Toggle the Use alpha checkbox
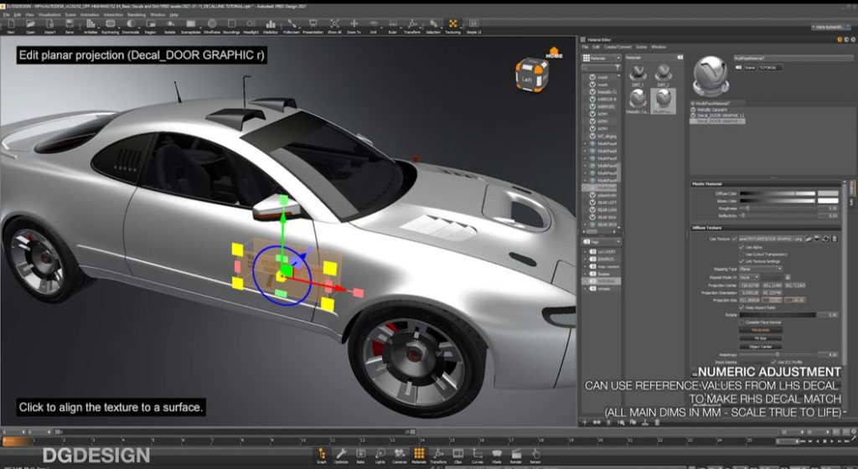The image size is (858, 469). [742, 247]
